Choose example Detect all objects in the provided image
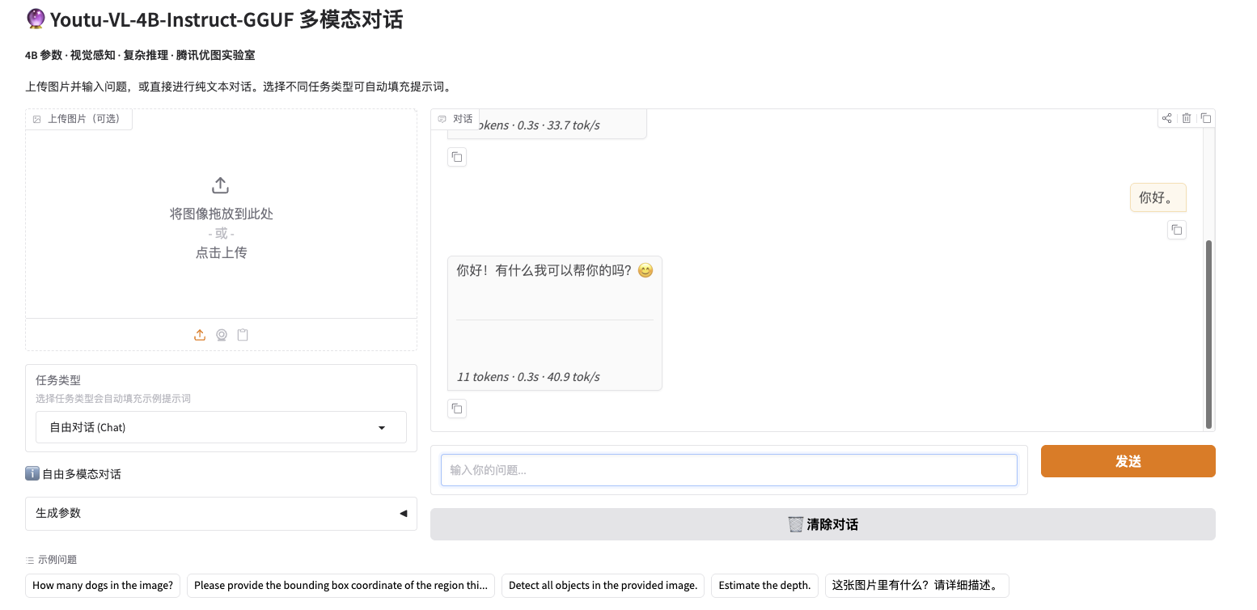Image resolution: width=1257 pixels, height=610 pixels. pyautogui.click(x=603, y=586)
